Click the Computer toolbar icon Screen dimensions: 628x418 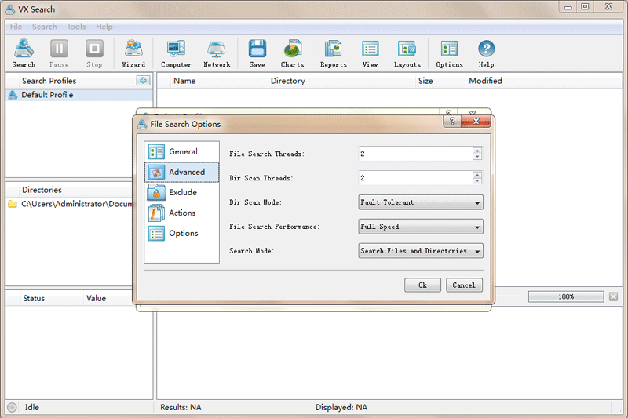(x=176, y=53)
